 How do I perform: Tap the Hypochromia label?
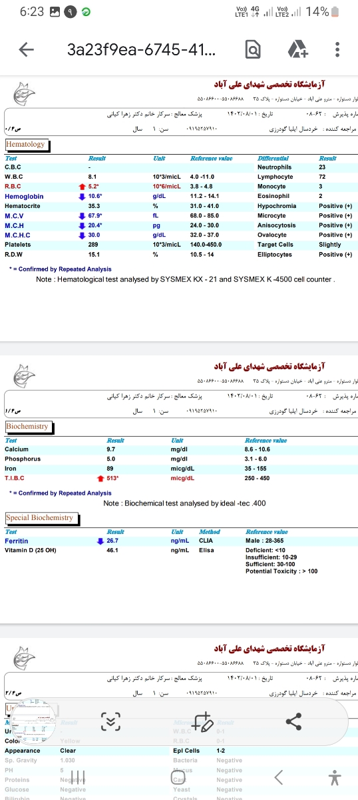276,206
